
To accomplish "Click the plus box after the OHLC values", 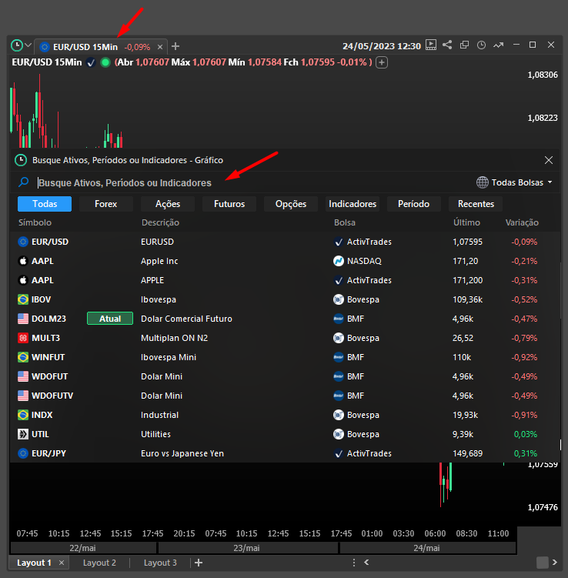I will click(382, 62).
